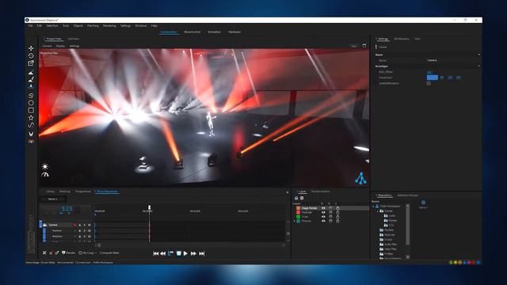The width and height of the screenshot is (507, 285).
Task: Click the sun lighting icon in viewport
Action: coord(45,166)
